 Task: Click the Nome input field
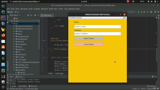tap(97, 27)
